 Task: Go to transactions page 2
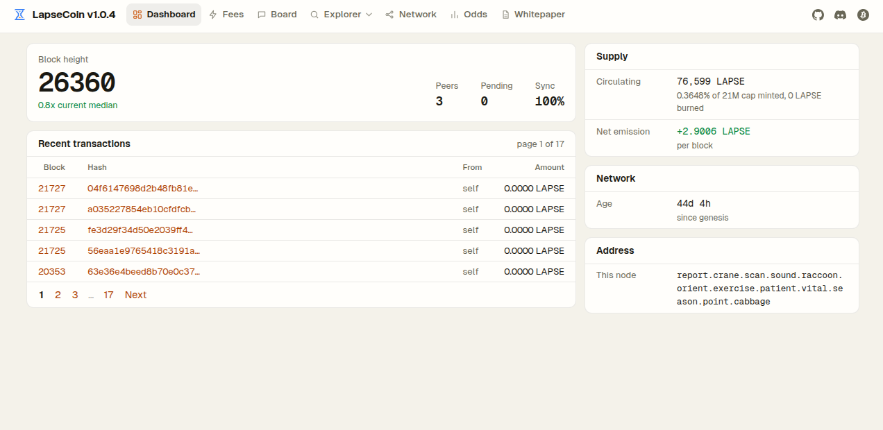(58, 295)
